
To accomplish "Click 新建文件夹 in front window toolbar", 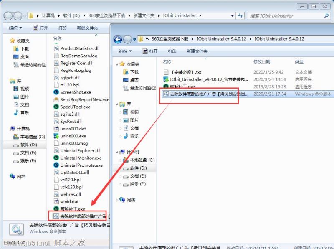I will click(x=197, y=51).
